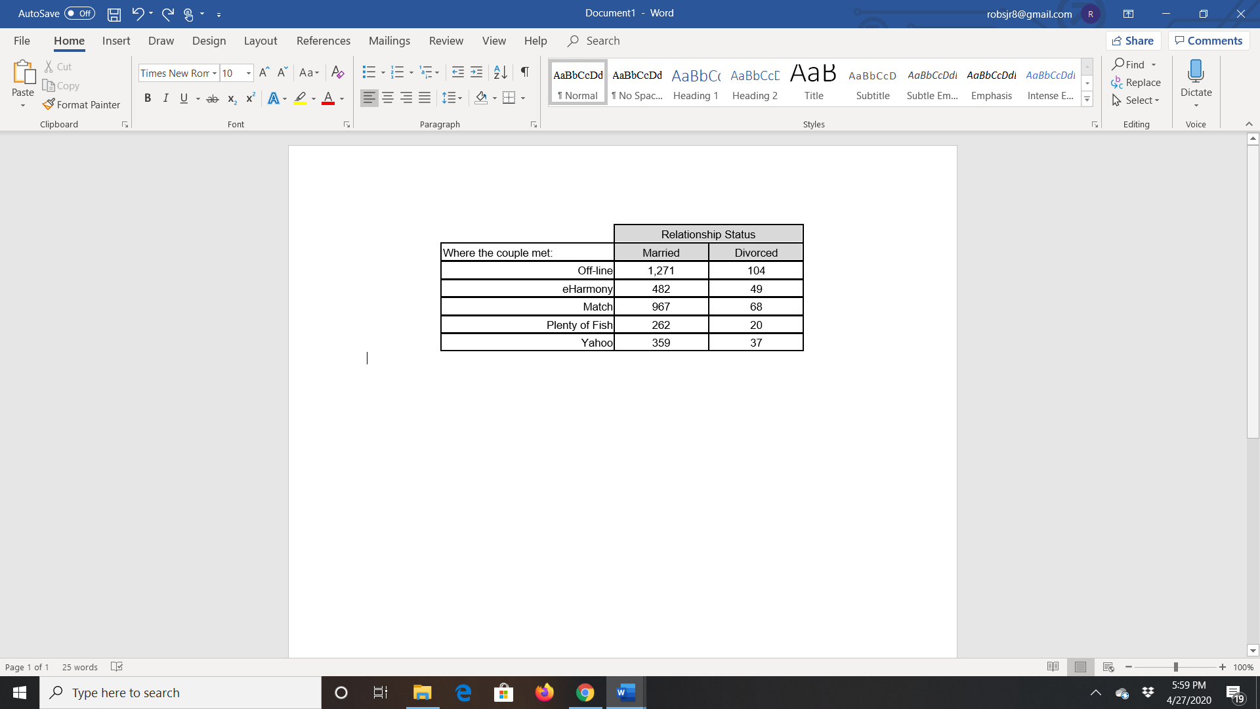Enable Read Mode from the status bar
The width and height of the screenshot is (1260, 709).
(x=1053, y=667)
